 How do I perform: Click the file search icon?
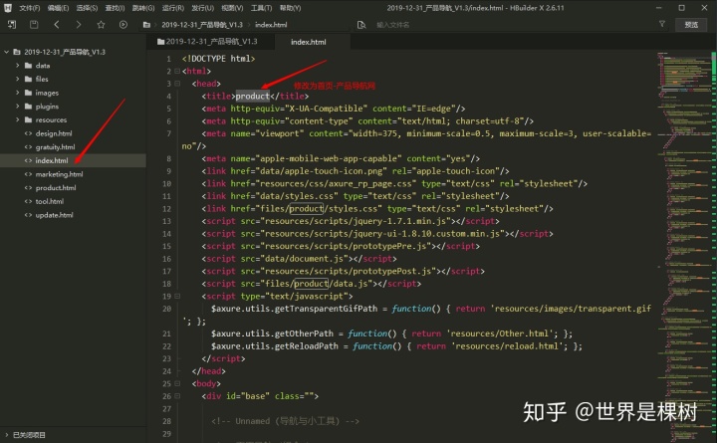pos(361,25)
